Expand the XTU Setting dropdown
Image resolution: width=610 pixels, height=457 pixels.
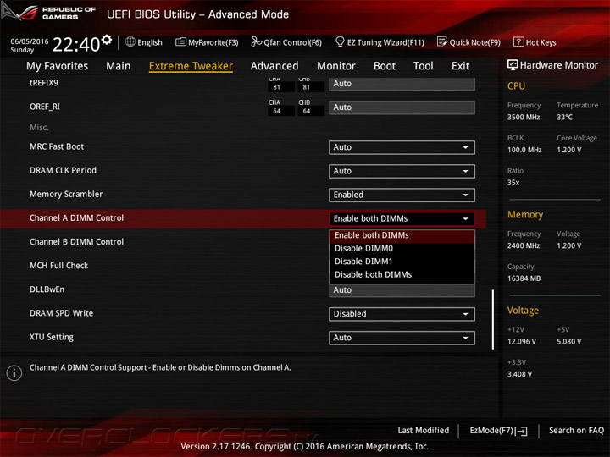(x=402, y=338)
